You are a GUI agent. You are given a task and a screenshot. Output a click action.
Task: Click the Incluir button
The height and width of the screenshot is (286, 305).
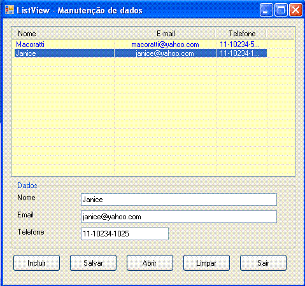pos(36,263)
